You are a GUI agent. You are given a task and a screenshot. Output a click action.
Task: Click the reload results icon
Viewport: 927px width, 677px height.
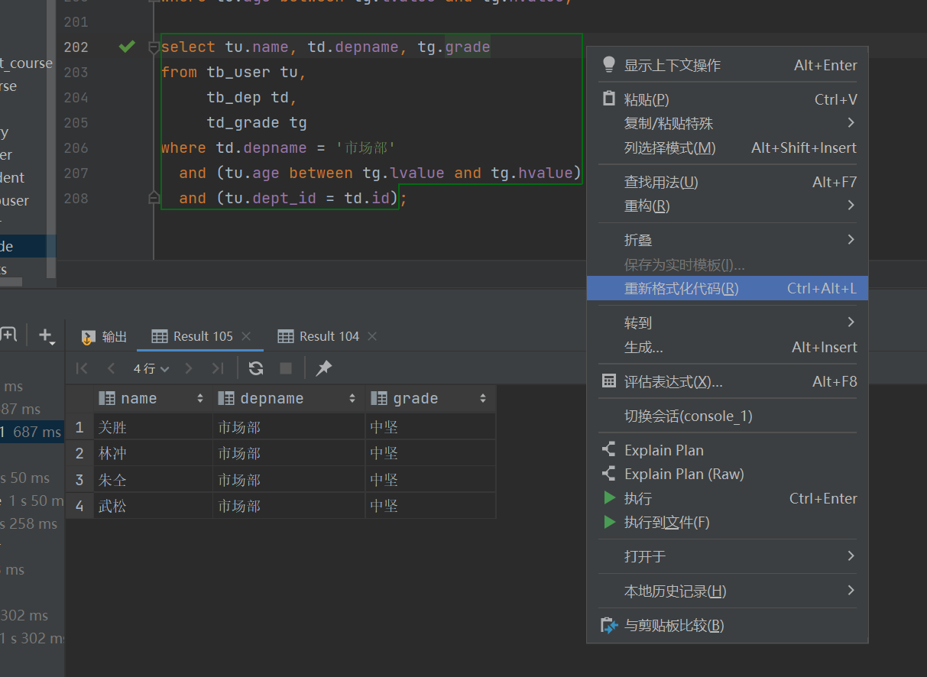(x=256, y=368)
